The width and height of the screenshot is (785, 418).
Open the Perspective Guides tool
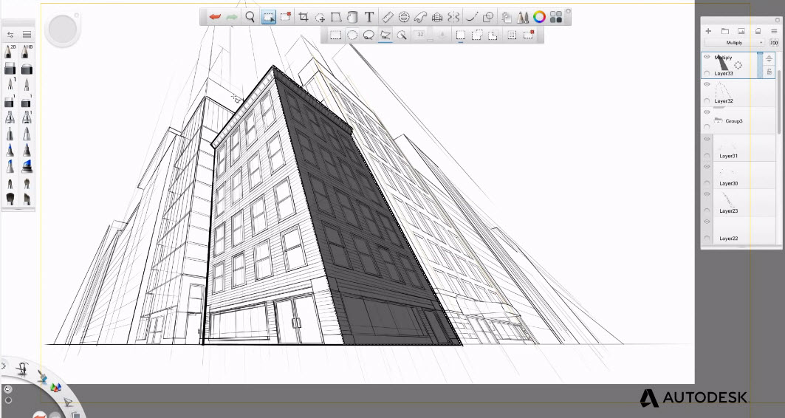point(437,17)
